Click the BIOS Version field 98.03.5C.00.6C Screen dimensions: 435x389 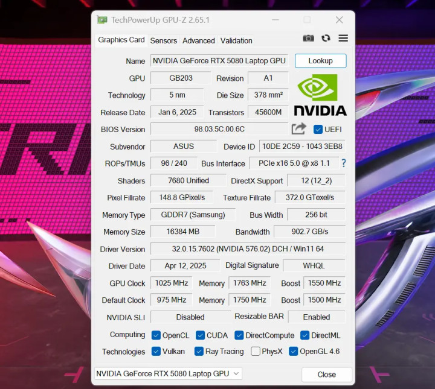(x=219, y=129)
